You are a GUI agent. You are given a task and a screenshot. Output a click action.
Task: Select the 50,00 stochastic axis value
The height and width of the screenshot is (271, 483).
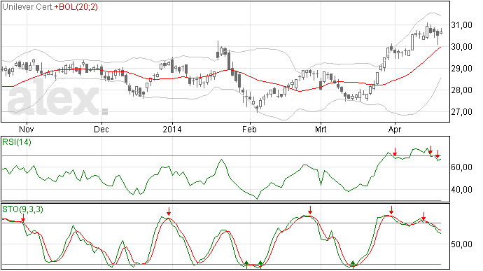pos(462,244)
